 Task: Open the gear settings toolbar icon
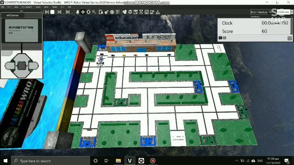(x=106, y=12)
